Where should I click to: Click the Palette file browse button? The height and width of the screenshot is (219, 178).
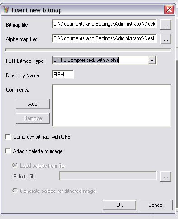point(166,176)
